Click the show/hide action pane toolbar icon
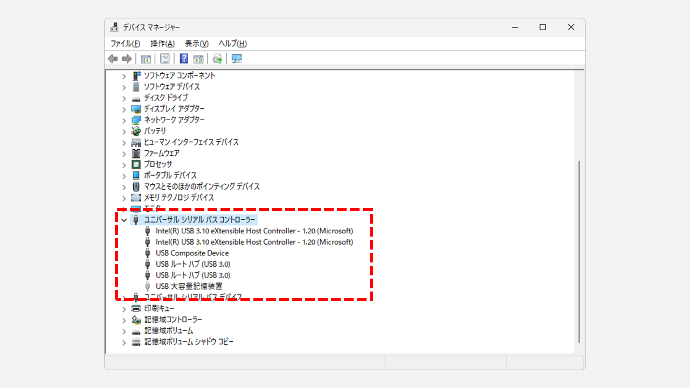This screenshot has width=690, height=388. click(198, 59)
